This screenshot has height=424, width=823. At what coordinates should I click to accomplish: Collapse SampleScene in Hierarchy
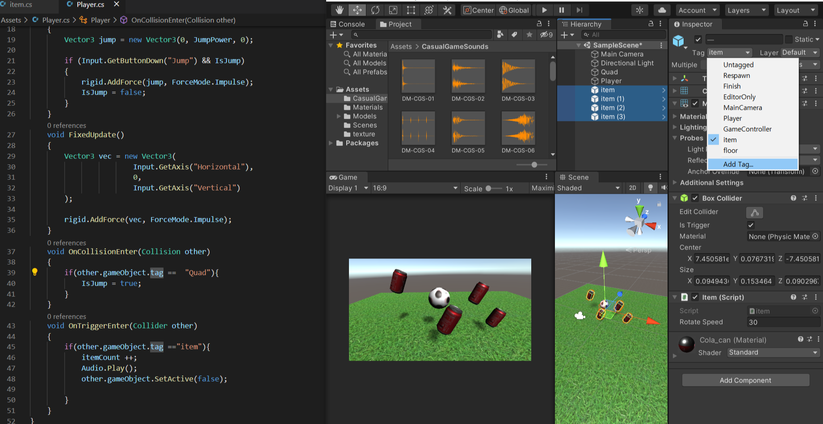(x=579, y=45)
